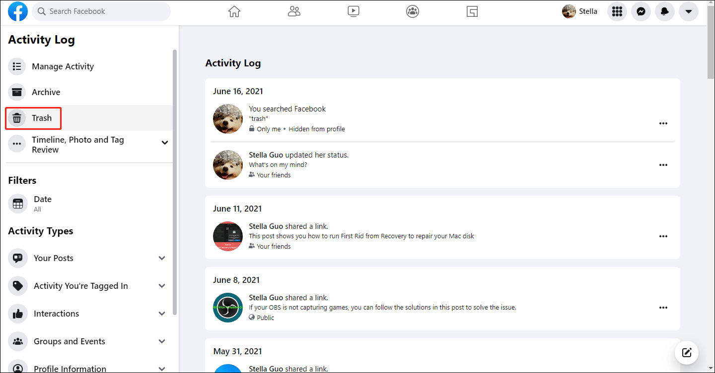Expand the Interactions chevron
This screenshot has height=373, width=715.
coord(162,314)
